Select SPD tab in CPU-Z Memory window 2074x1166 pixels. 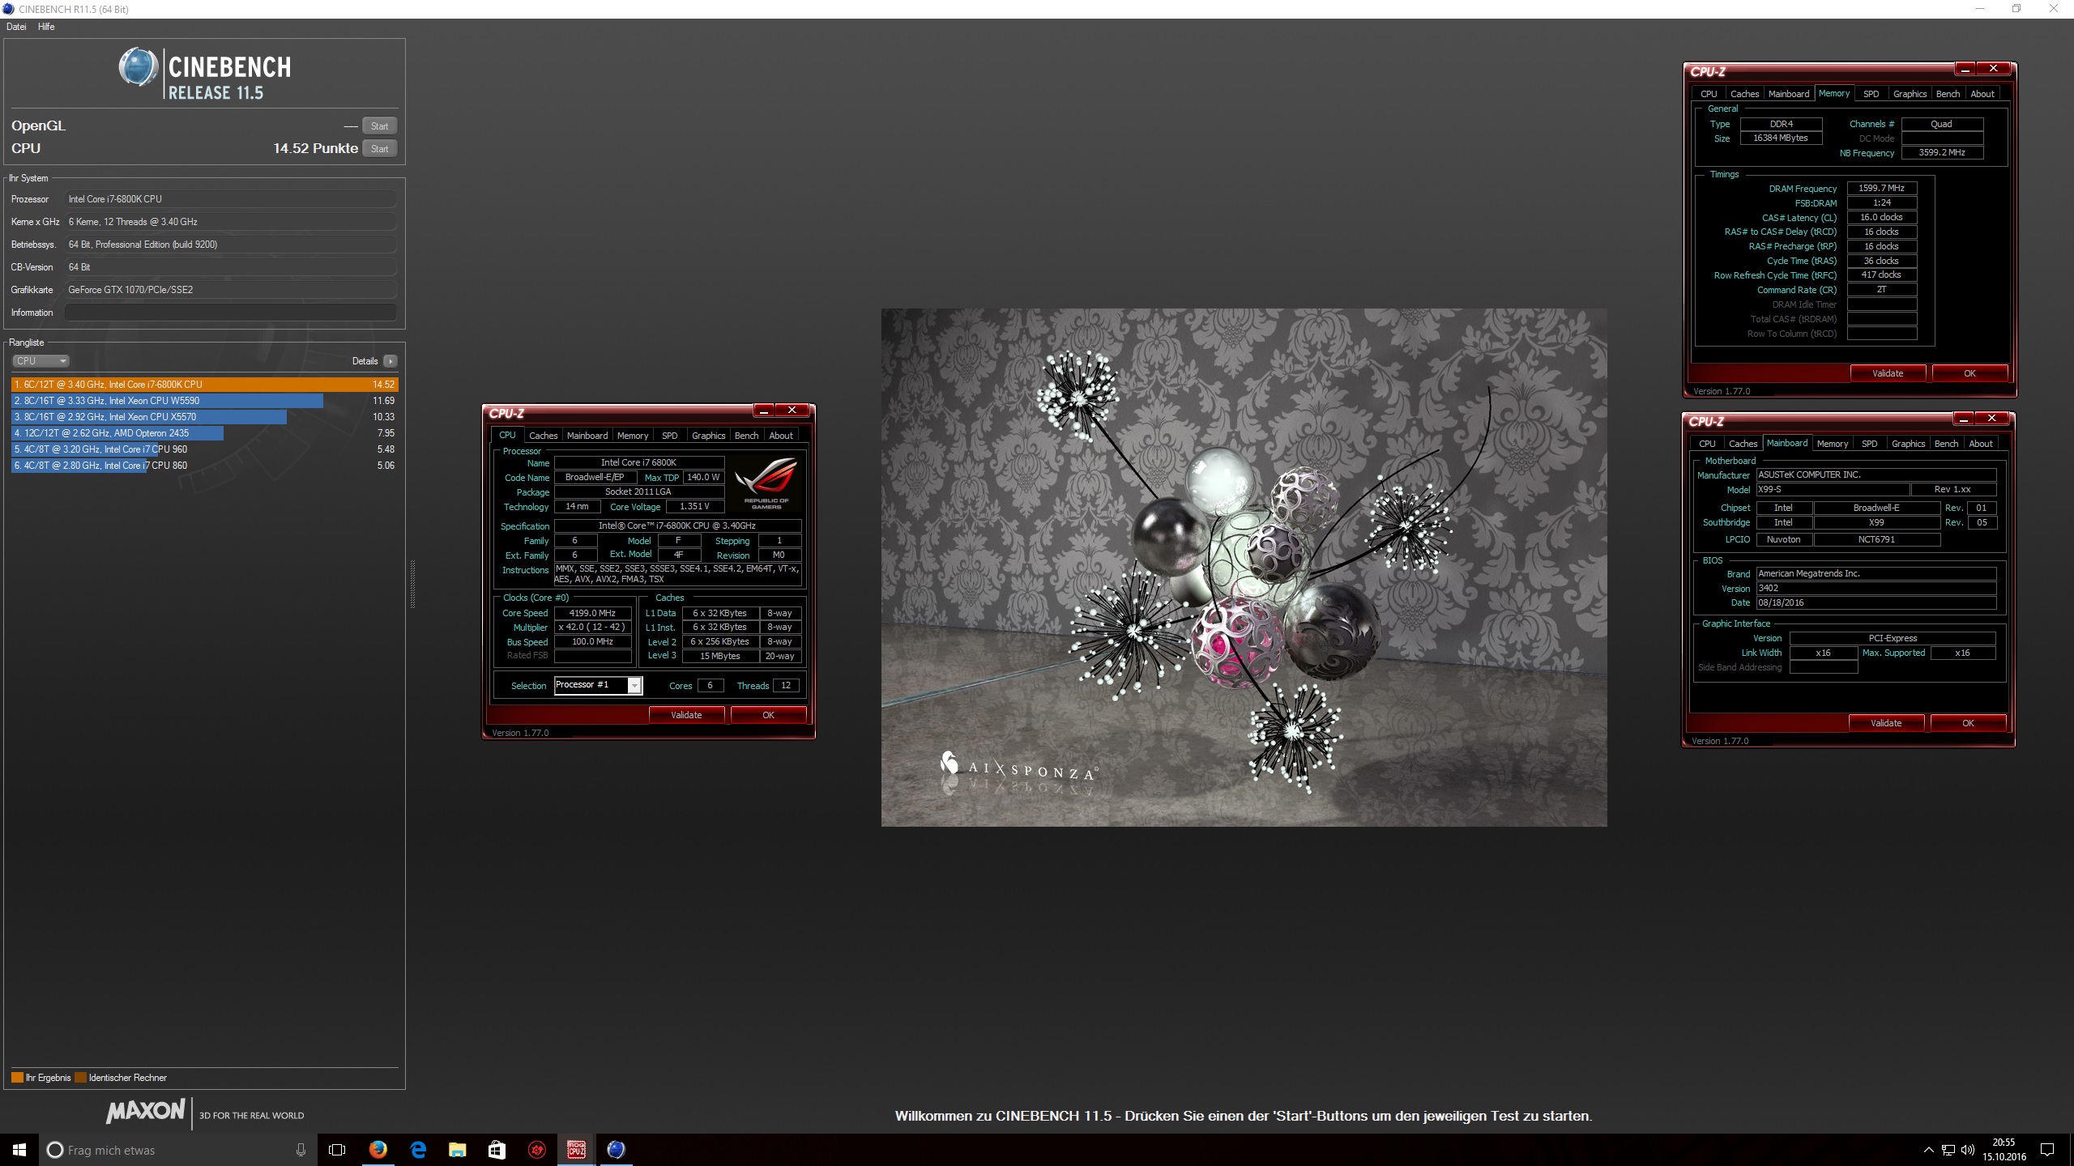[x=1871, y=94]
